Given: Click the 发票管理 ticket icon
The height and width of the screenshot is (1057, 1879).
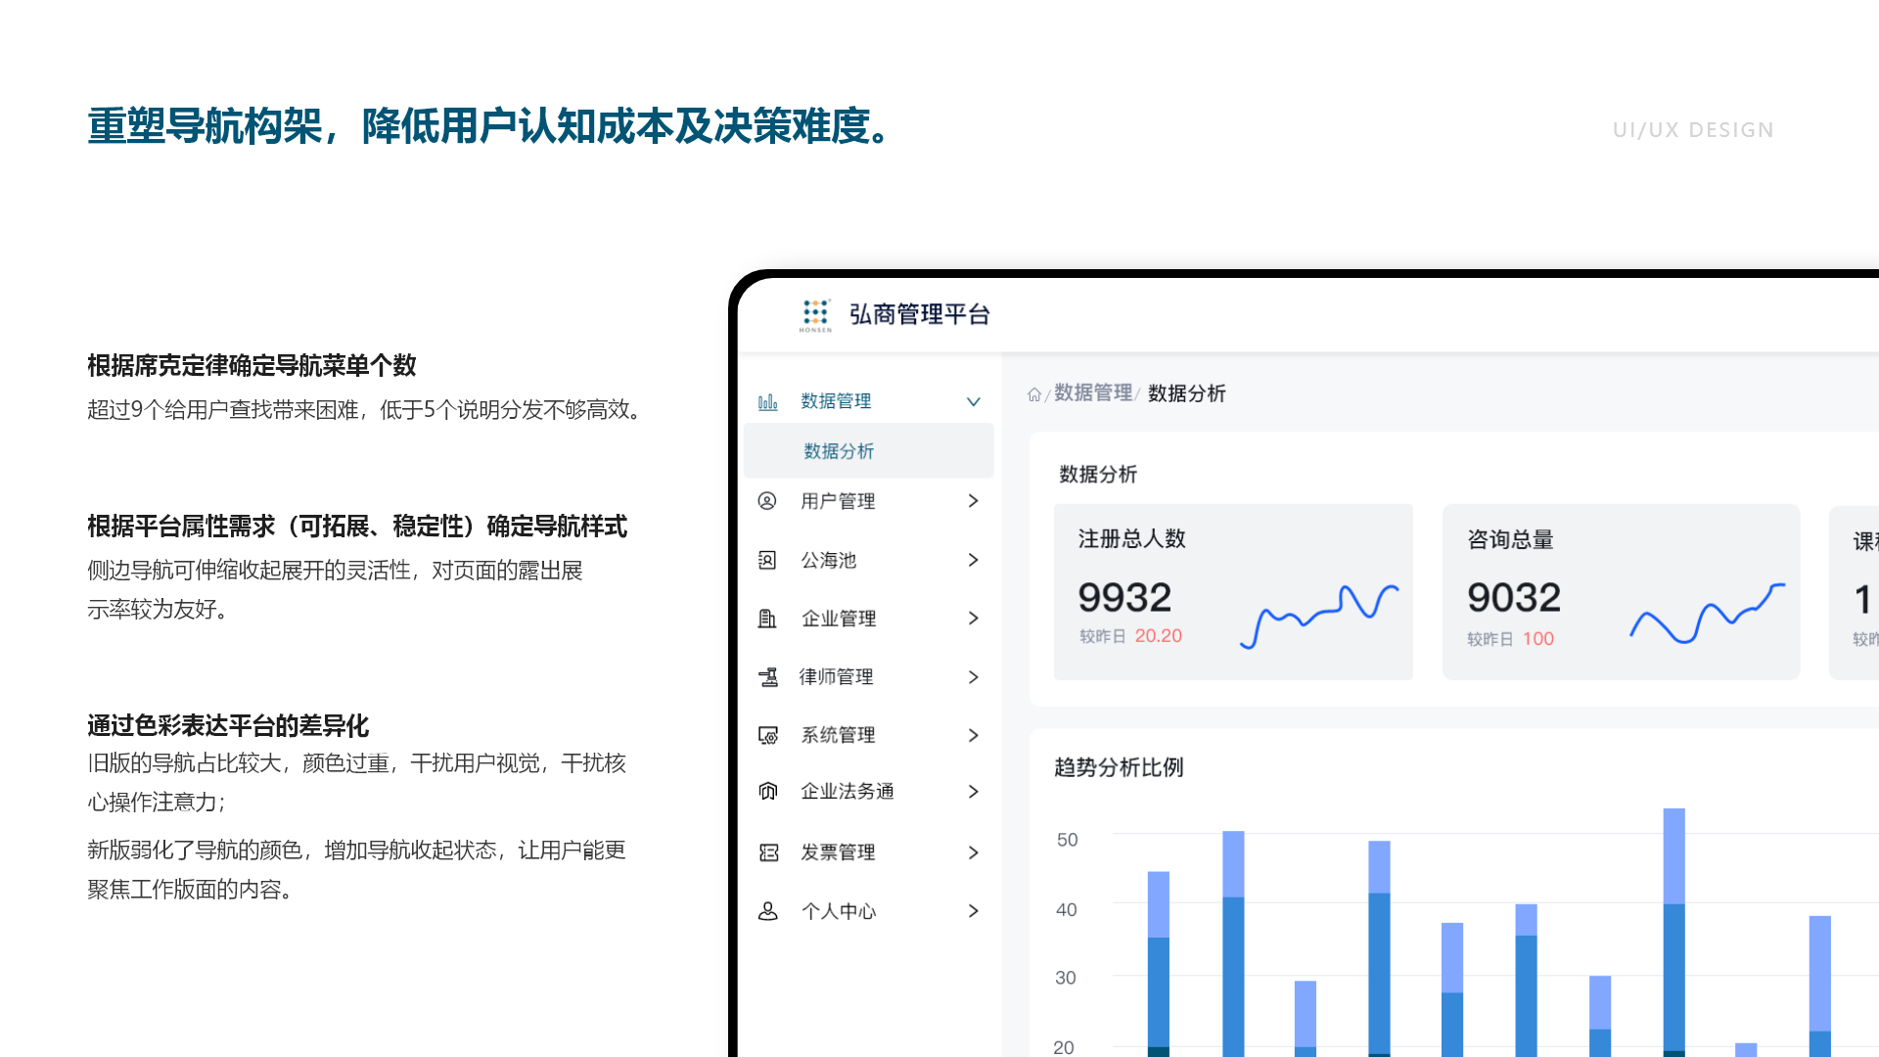Looking at the screenshot, I should tap(768, 852).
